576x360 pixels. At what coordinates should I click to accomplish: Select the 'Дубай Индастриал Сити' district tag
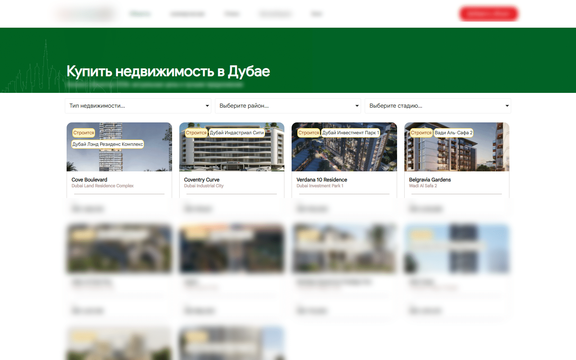(x=237, y=133)
